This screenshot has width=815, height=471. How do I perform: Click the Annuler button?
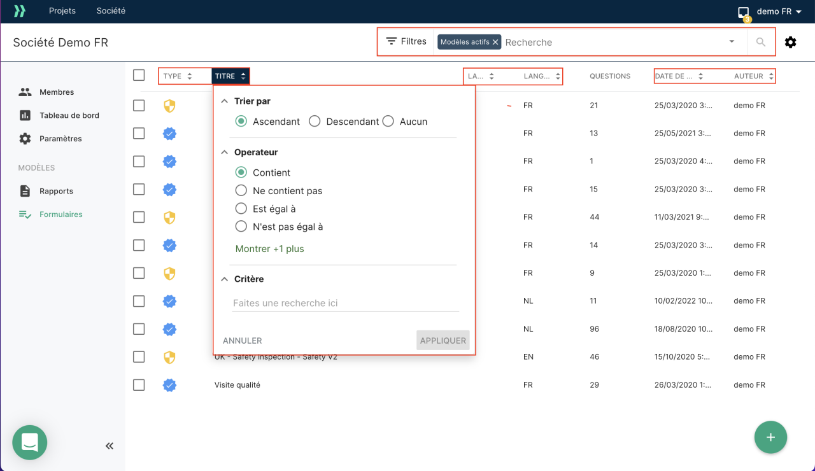click(x=243, y=341)
